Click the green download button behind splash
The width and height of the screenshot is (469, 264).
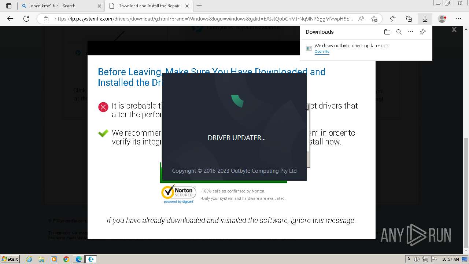224,181
